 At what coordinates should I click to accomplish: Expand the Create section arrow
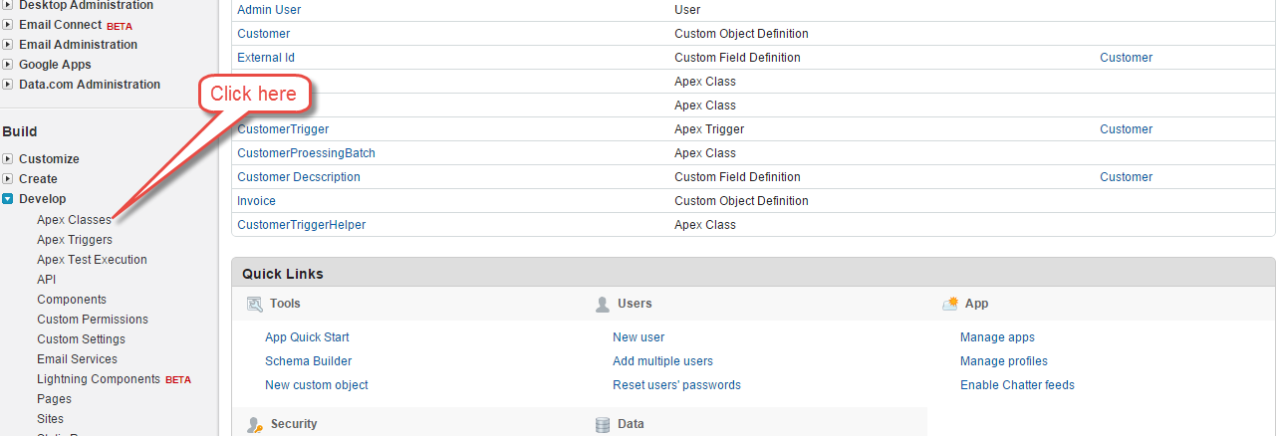click(x=8, y=179)
